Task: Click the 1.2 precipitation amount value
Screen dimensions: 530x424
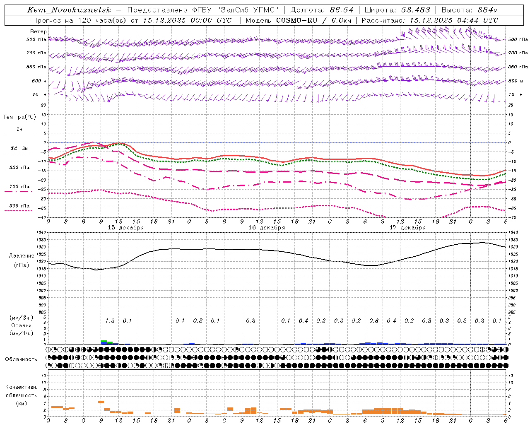Action: [x=110, y=320]
